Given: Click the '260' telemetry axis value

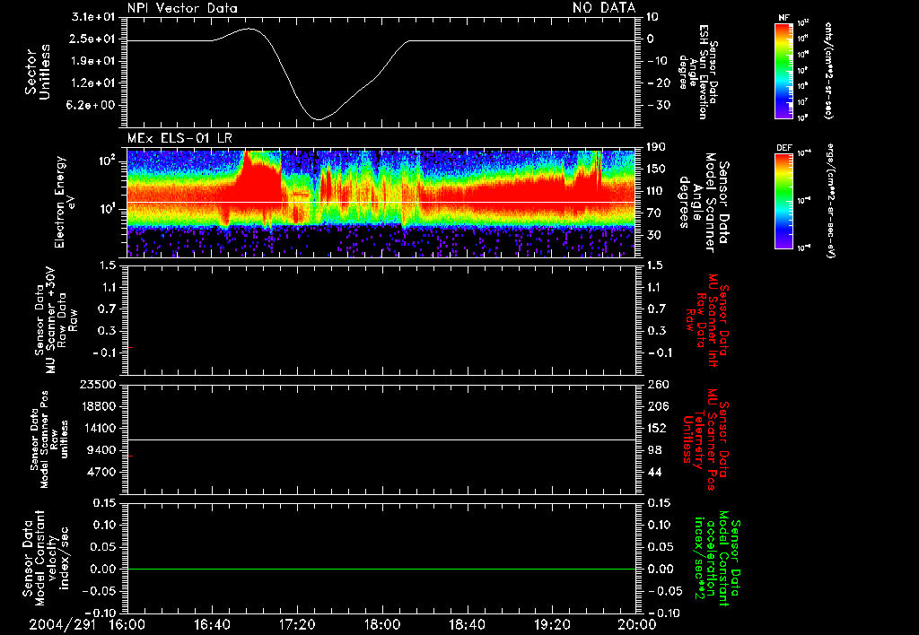Looking at the screenshot, I should (x=656, y=385).
